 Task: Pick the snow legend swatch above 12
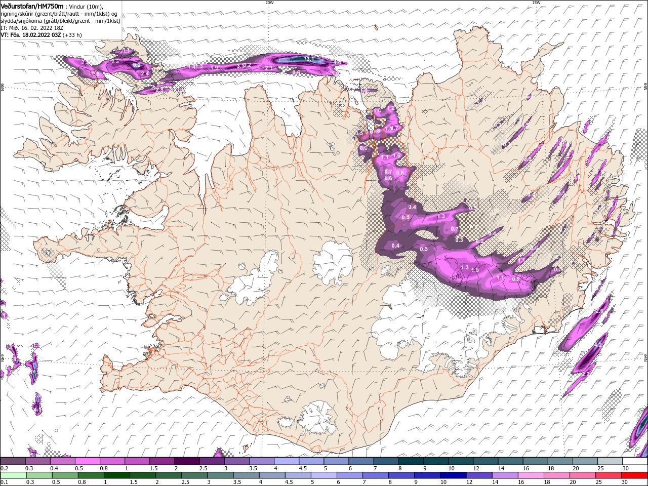coord(485,461)
